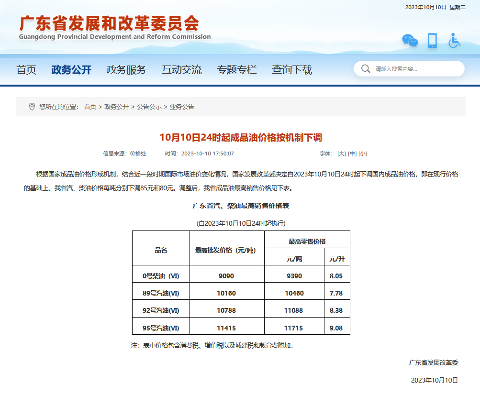
Task: Focus the search input field
Action: pyautogui.click(x=409, y=68)
